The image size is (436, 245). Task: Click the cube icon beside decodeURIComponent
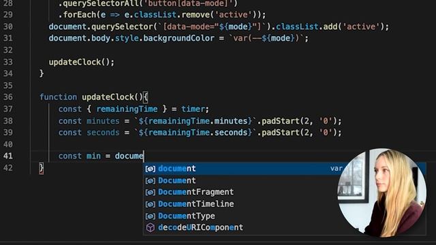(151, 228)
